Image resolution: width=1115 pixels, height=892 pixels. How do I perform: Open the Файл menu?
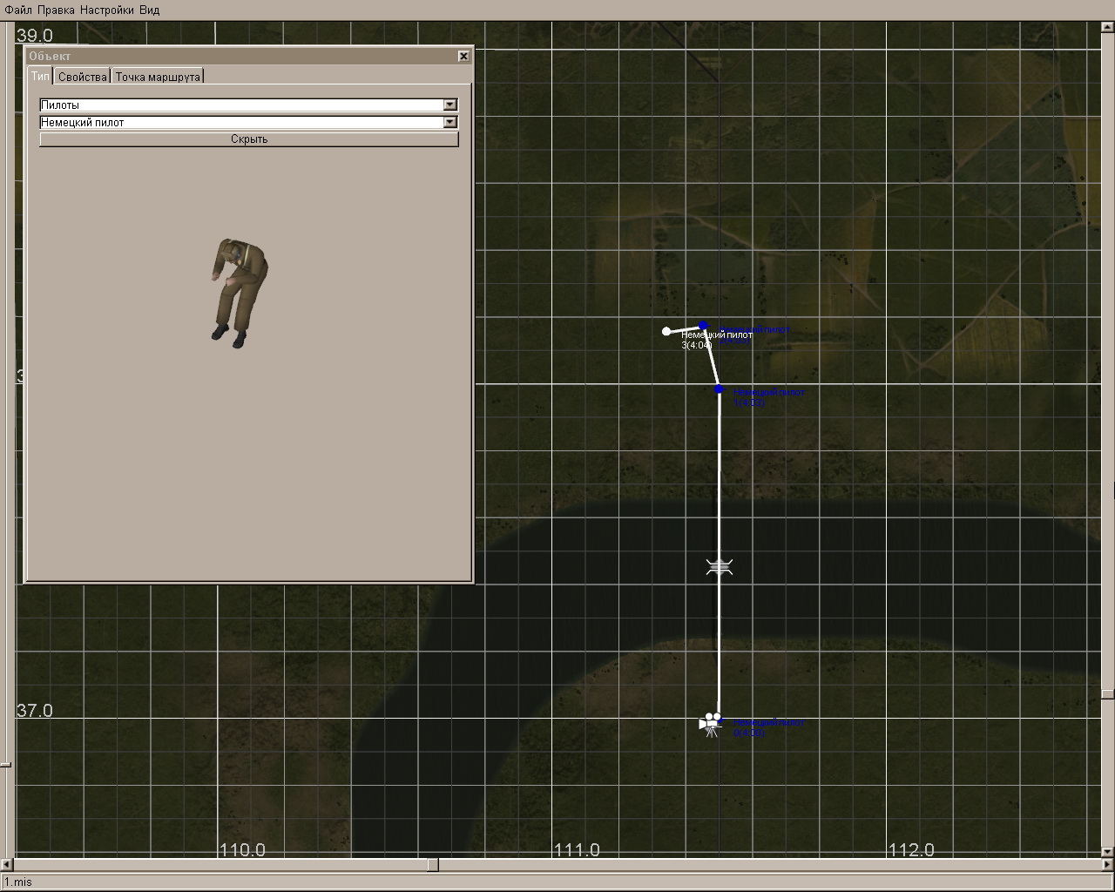tap(18, 10)
